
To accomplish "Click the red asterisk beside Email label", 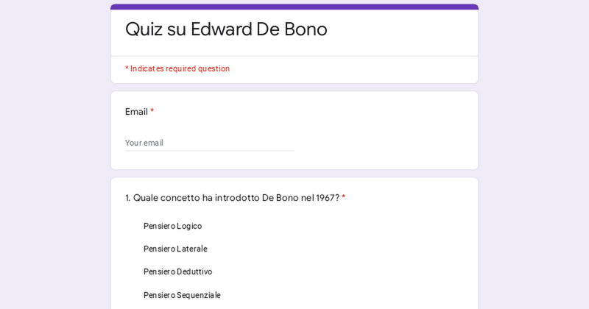I will point(152,112).
